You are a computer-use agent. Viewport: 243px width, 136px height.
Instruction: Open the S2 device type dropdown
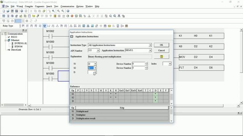(x=95, y=68)
